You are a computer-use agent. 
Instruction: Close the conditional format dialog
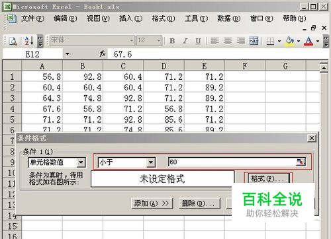(312, 138)
